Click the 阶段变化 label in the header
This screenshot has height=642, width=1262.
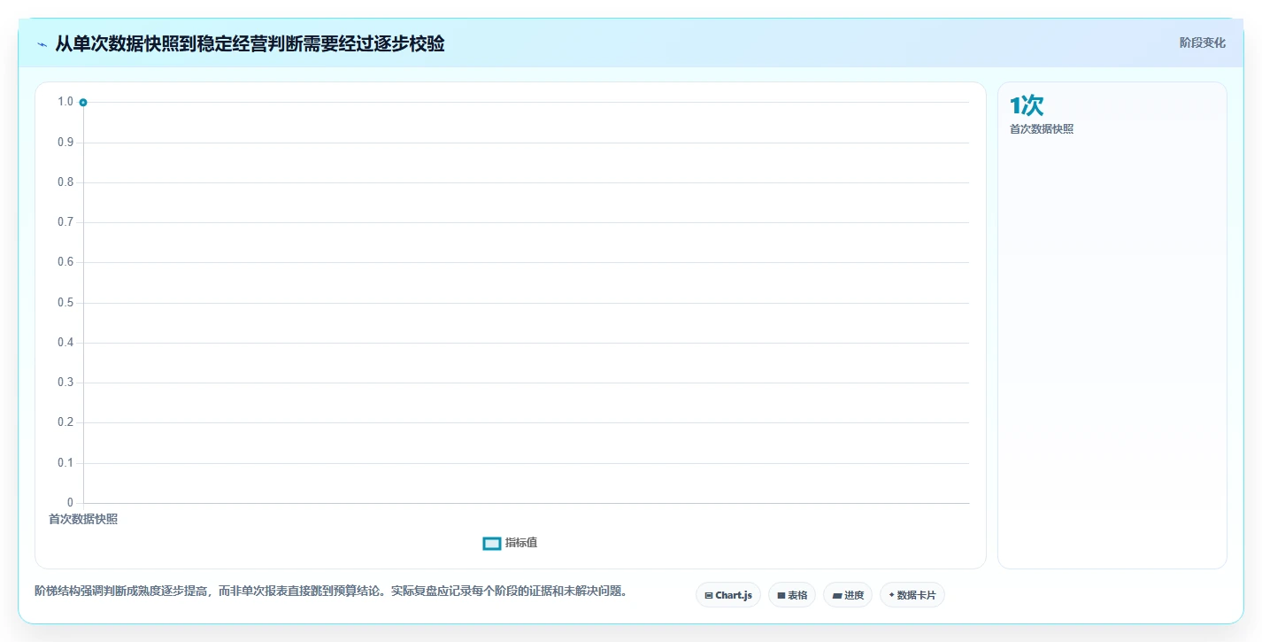pos(1203,43)
